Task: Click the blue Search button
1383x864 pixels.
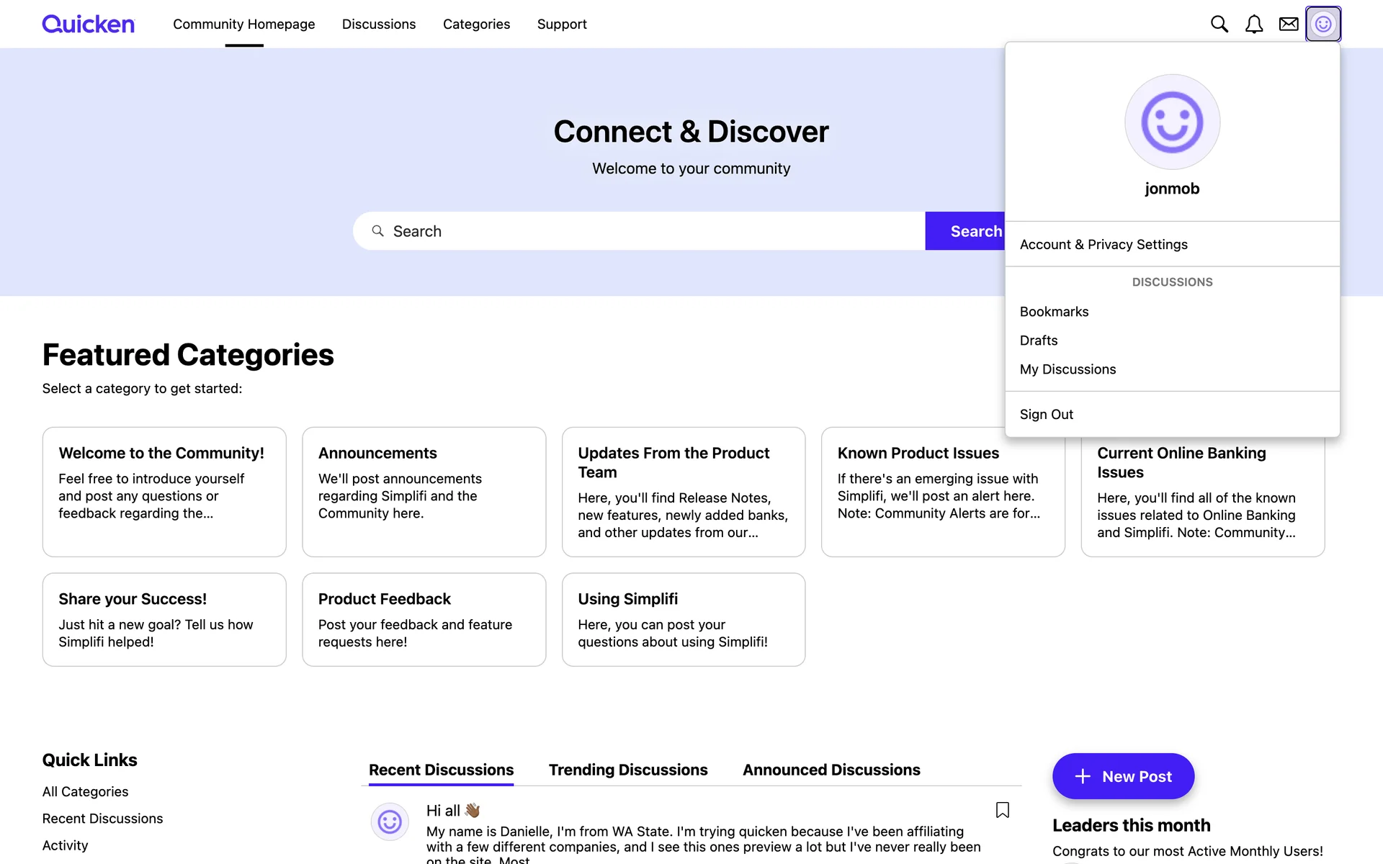Action: pyautogui.click(x=965, y=231)
